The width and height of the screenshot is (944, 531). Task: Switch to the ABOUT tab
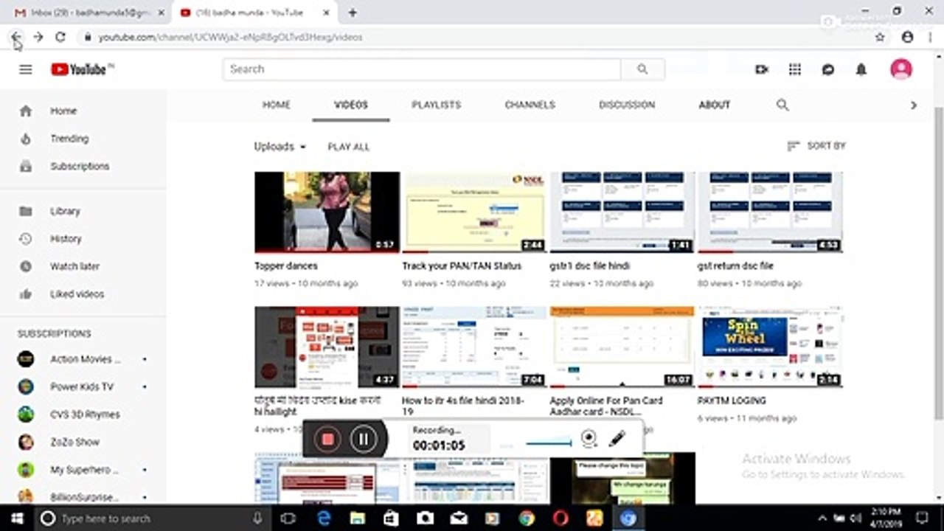pos(715,105)
